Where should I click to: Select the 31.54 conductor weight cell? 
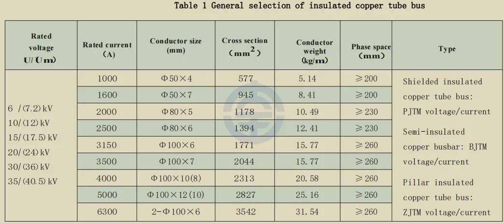pos(307,212)
